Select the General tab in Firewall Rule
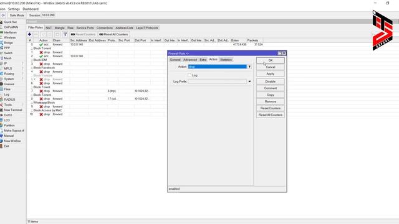The width and height of the screenshot is (399, 224). pos(175,60)
